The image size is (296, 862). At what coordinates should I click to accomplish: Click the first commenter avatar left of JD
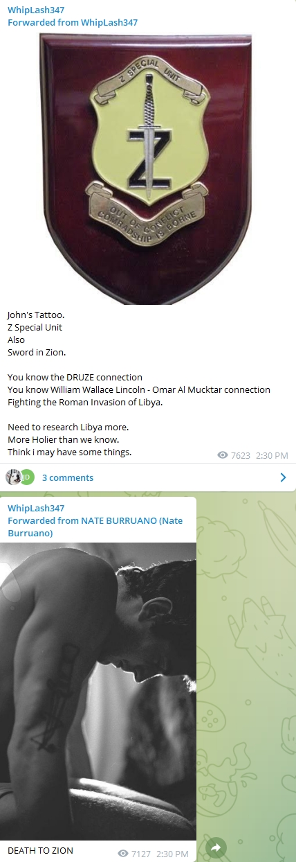click(13, 477)
